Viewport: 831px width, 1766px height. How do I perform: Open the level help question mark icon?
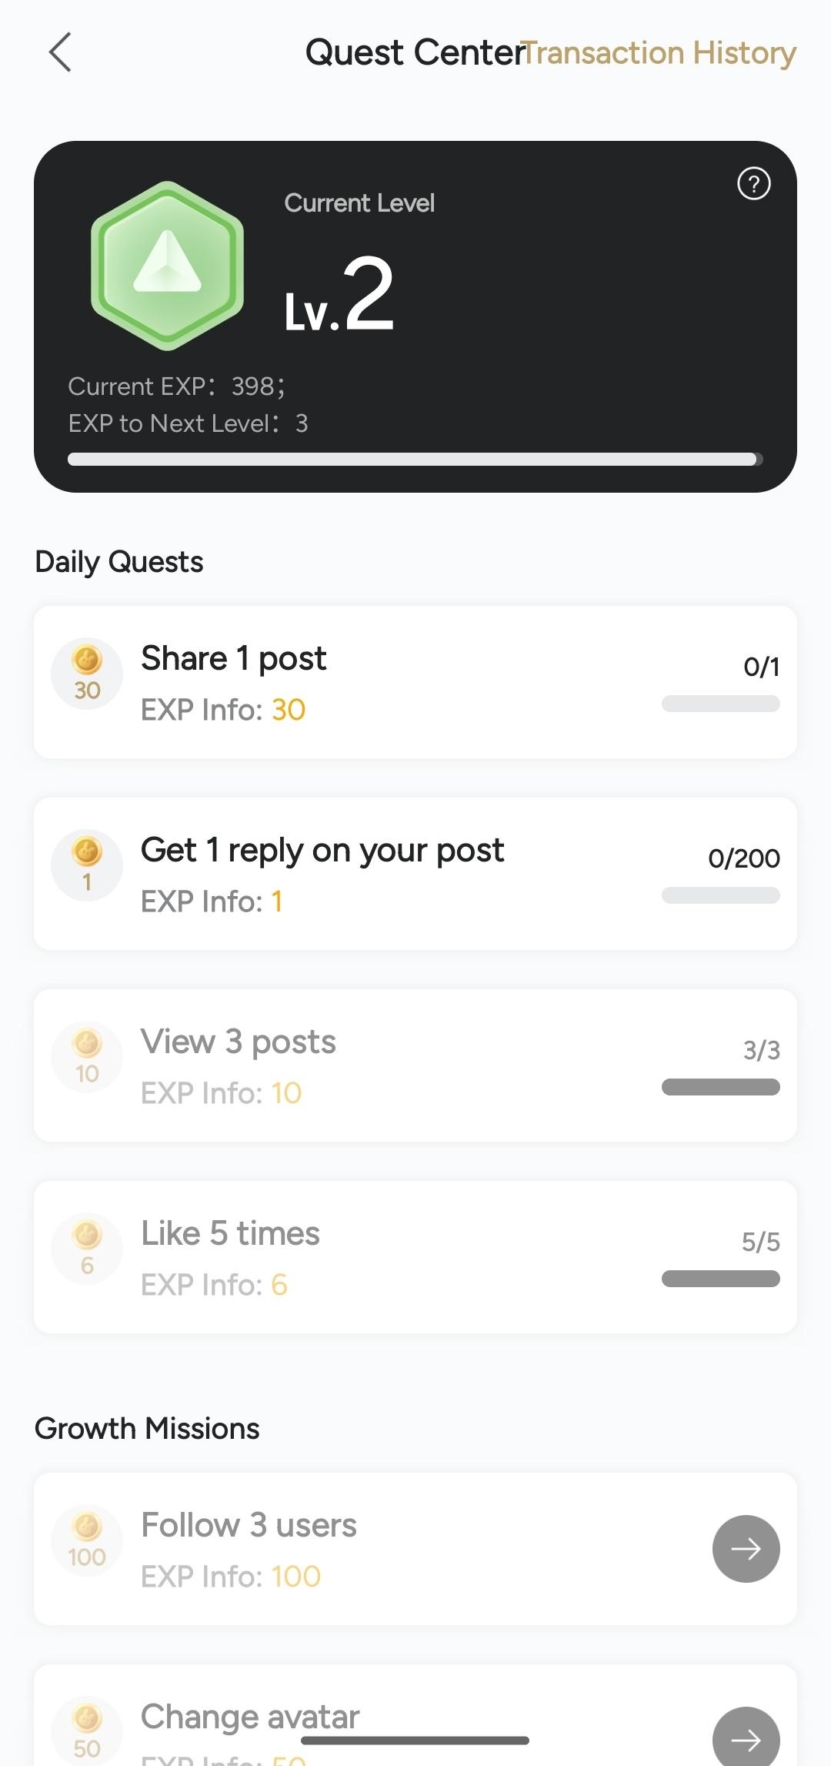pyautogui.click(x=753, y=184)
